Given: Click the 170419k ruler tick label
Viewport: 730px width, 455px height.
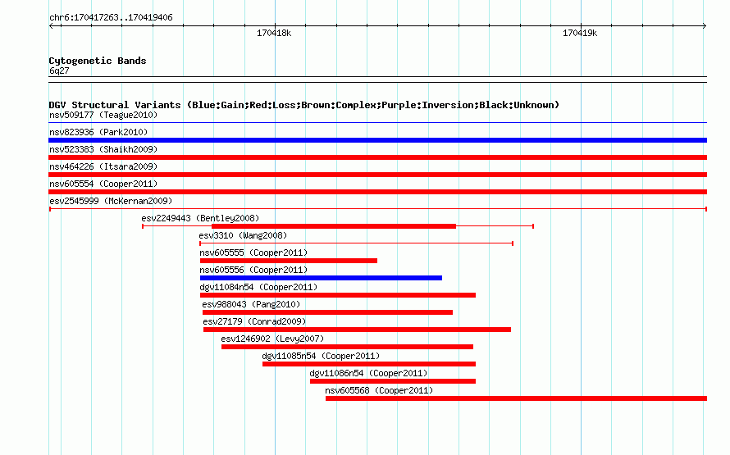Looking at the screenshot, I should (580, 33).
